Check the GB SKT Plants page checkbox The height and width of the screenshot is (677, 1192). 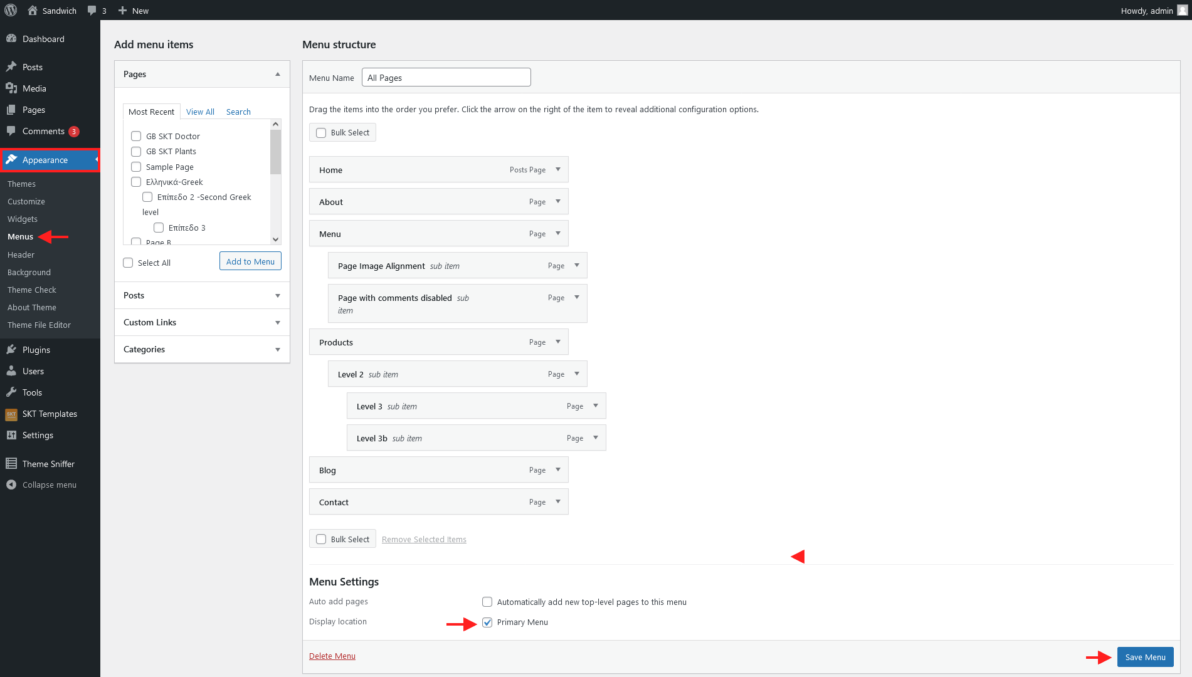136,151
